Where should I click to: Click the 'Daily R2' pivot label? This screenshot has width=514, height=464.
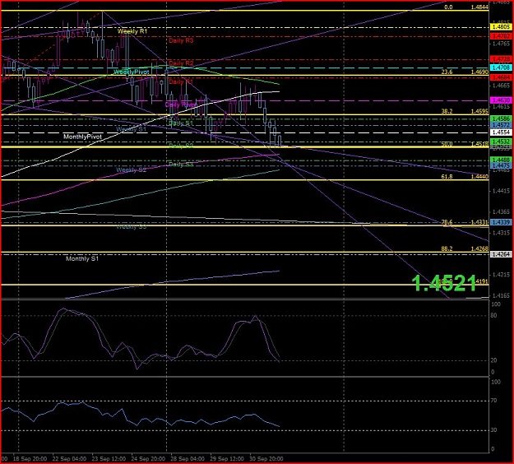[x=181, y=63]
